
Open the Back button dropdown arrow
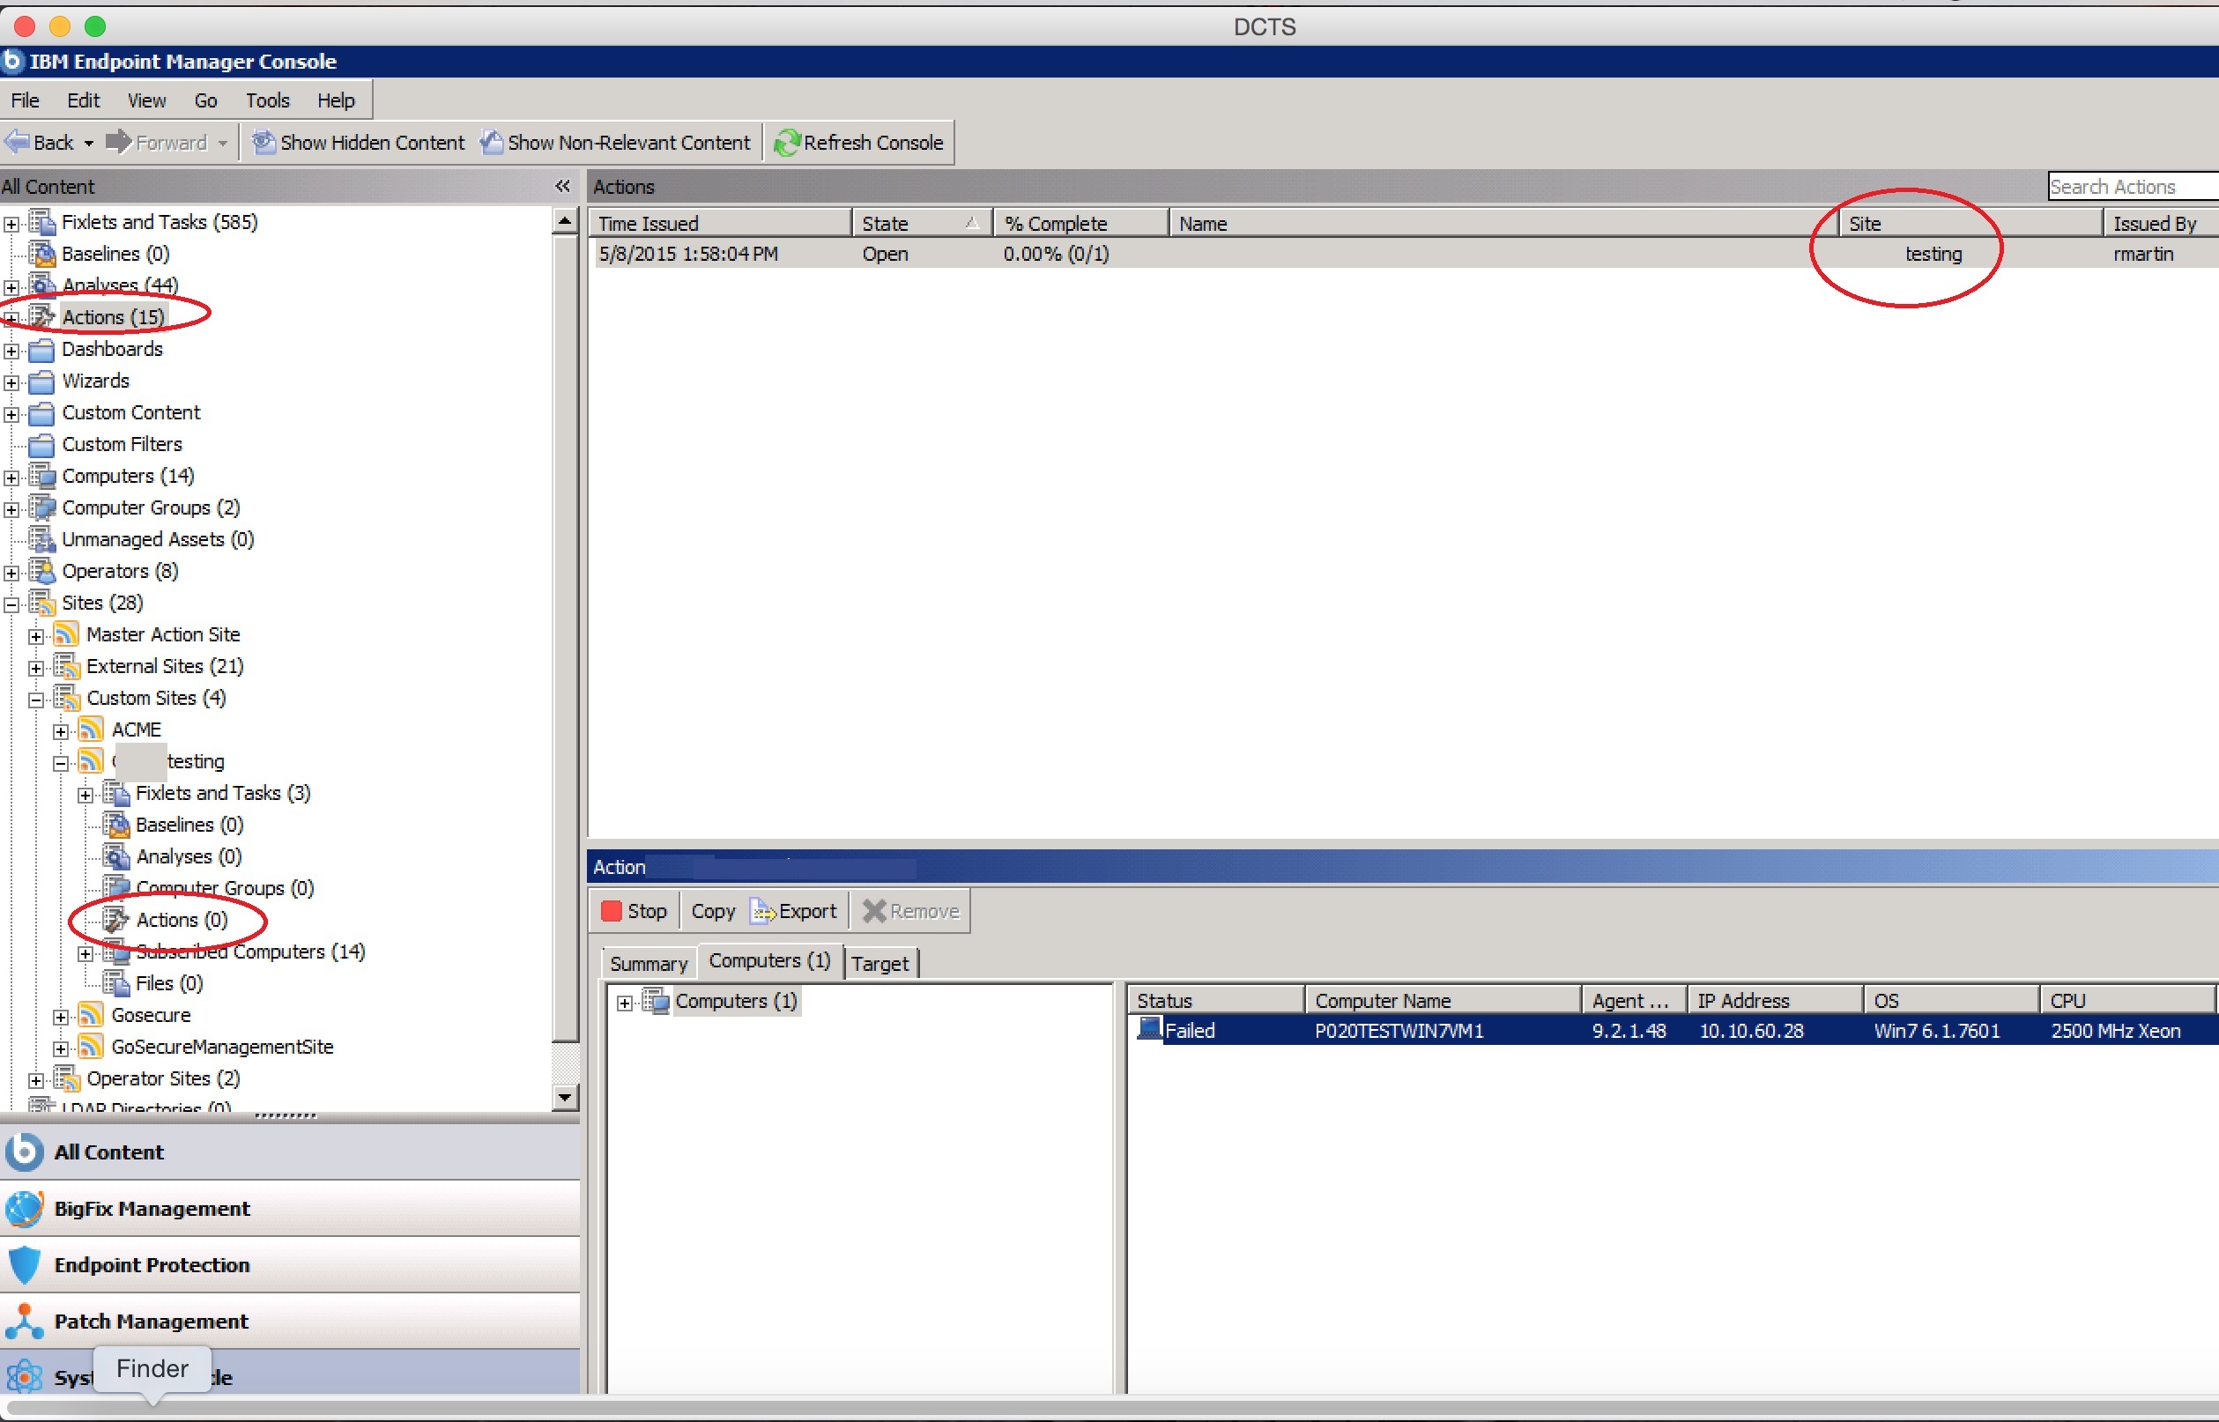[90, 142]
